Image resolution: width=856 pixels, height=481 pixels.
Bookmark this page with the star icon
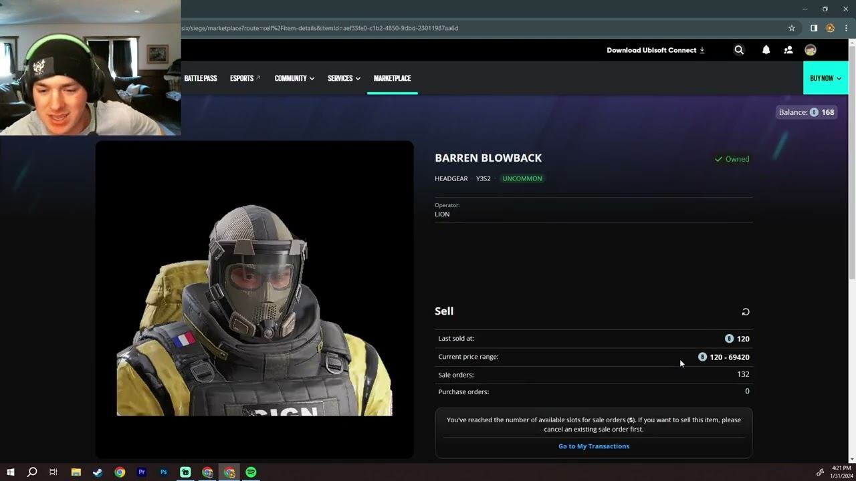(x=792, y=28)
